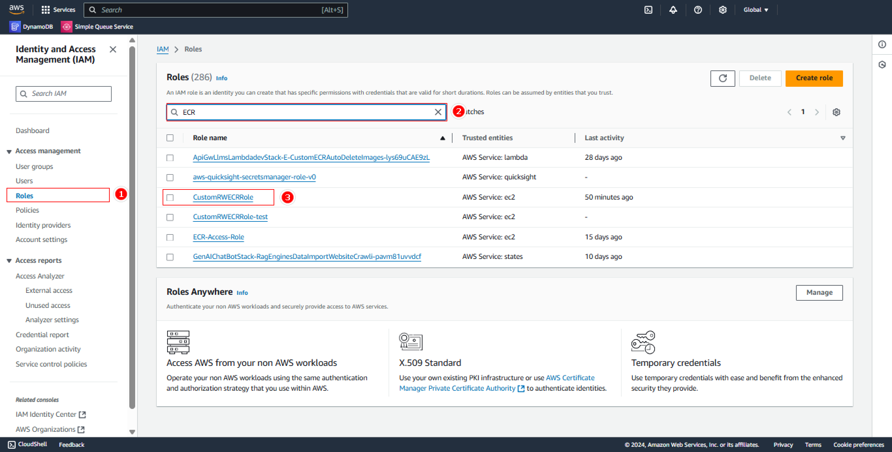Focus the top AWS search bar
Image resolution: width=892 pixels, height=452 pixels.
(215, 10)
